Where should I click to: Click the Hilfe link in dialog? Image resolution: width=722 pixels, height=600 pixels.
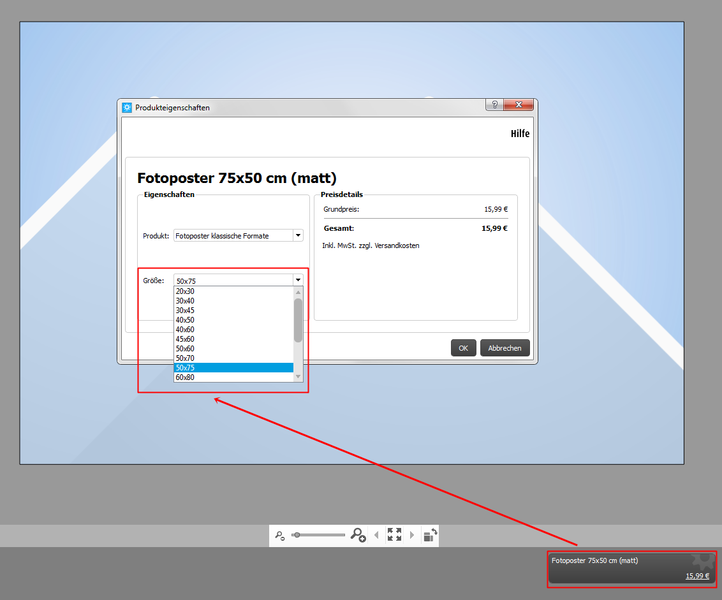(x=520, y=134)
